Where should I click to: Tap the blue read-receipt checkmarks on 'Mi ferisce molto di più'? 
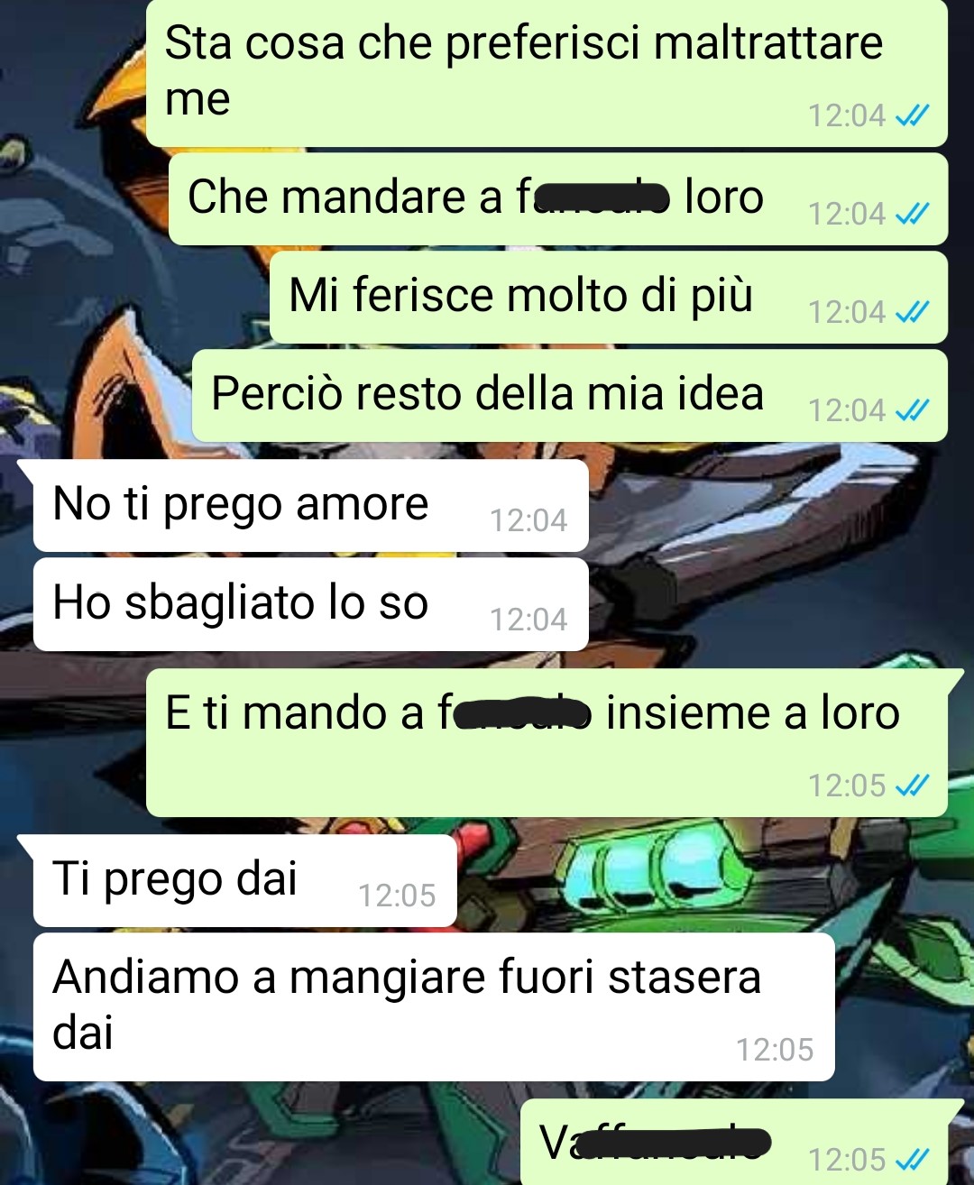coord(912,312)
